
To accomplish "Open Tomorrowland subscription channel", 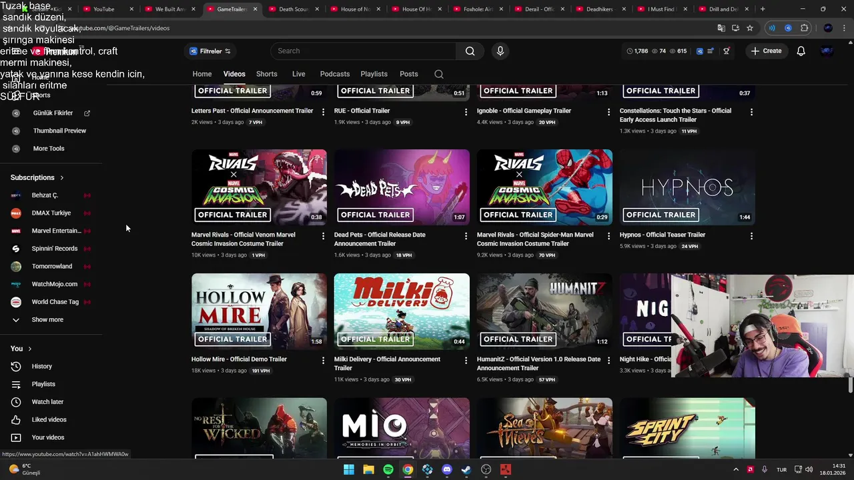I will tap(51, 267).
